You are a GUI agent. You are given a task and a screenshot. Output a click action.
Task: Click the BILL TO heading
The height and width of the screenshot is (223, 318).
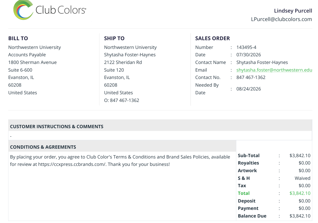[18, 39]
